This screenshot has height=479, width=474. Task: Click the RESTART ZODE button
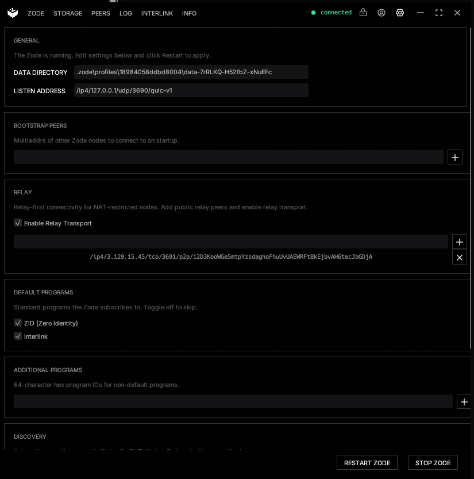[x=367, y=462]
